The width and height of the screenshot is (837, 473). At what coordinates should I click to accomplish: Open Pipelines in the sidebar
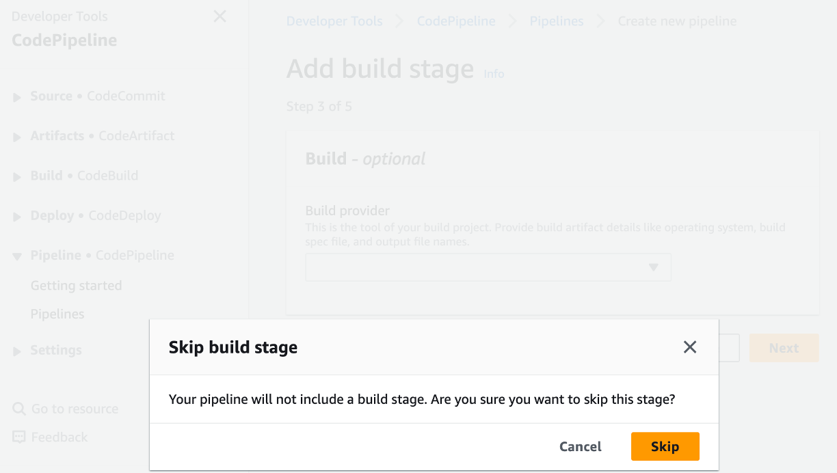click(57, 314)
